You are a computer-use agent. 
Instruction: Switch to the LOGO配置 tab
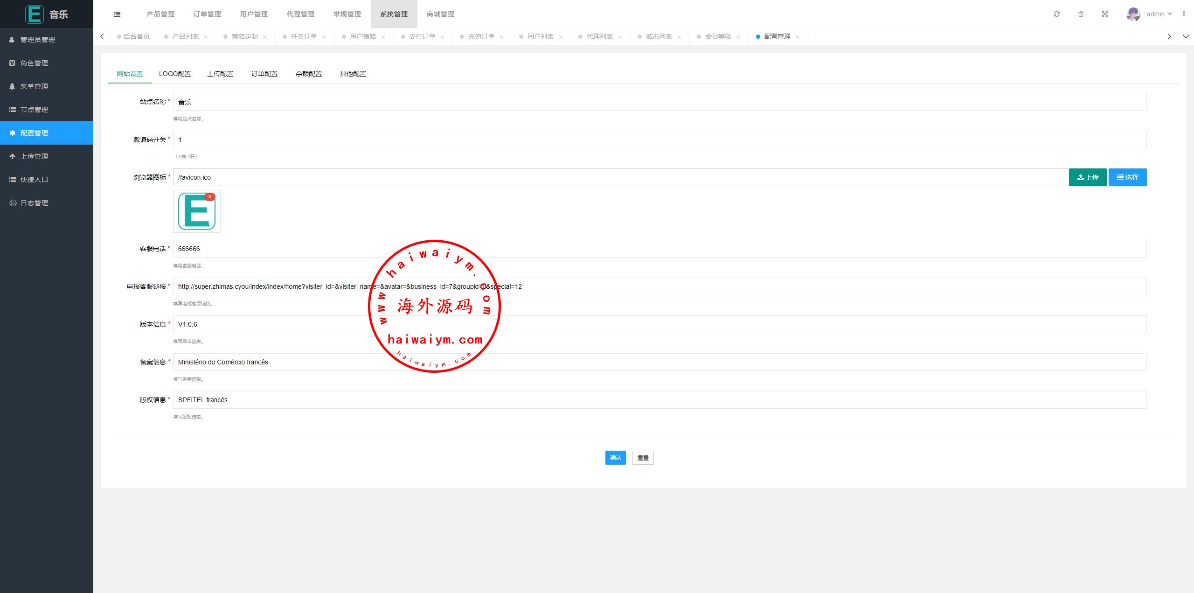[175, 74]
